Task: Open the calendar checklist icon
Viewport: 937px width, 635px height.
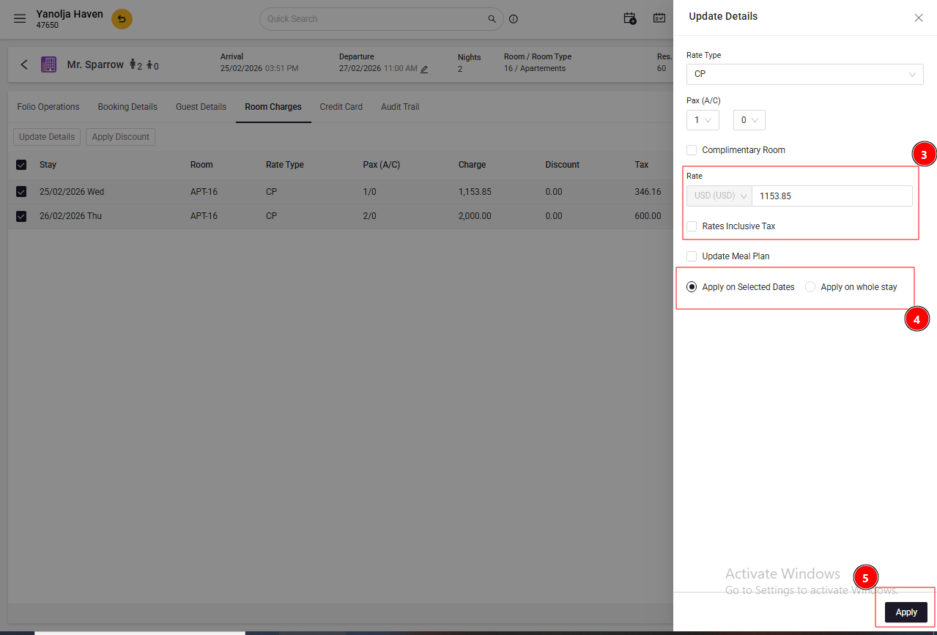Action: point(659,18)
